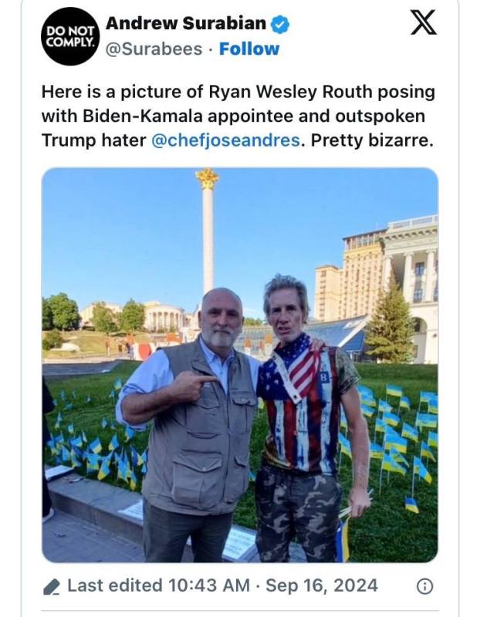Click the DO NOT COMPLY profile avatar

coord(70,36)
